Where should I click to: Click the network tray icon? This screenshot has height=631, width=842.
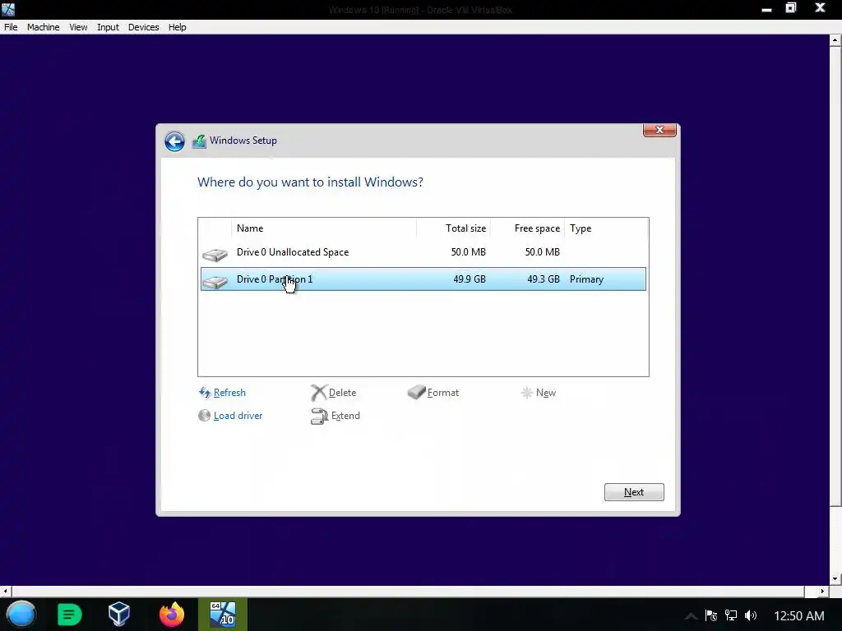(x=731, y=615)
